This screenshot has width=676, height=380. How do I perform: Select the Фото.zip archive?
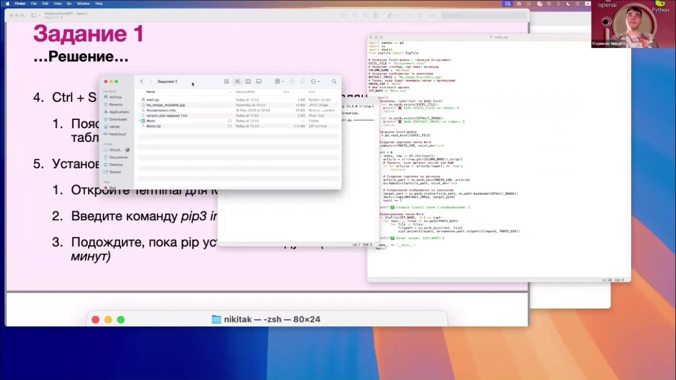[238, 126]
